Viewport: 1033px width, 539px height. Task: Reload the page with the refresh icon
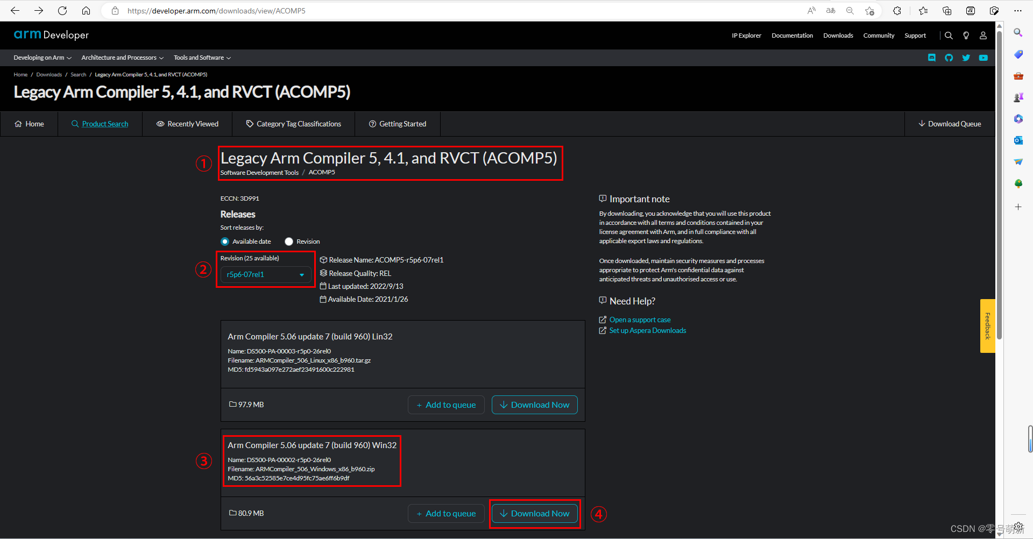[62, 11]
